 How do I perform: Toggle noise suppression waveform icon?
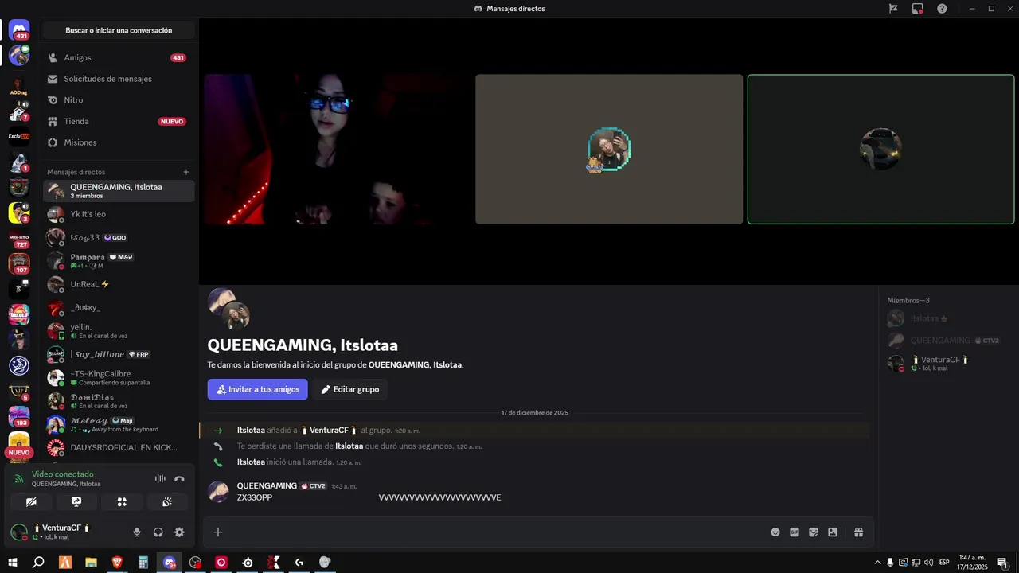click(160, 478)
